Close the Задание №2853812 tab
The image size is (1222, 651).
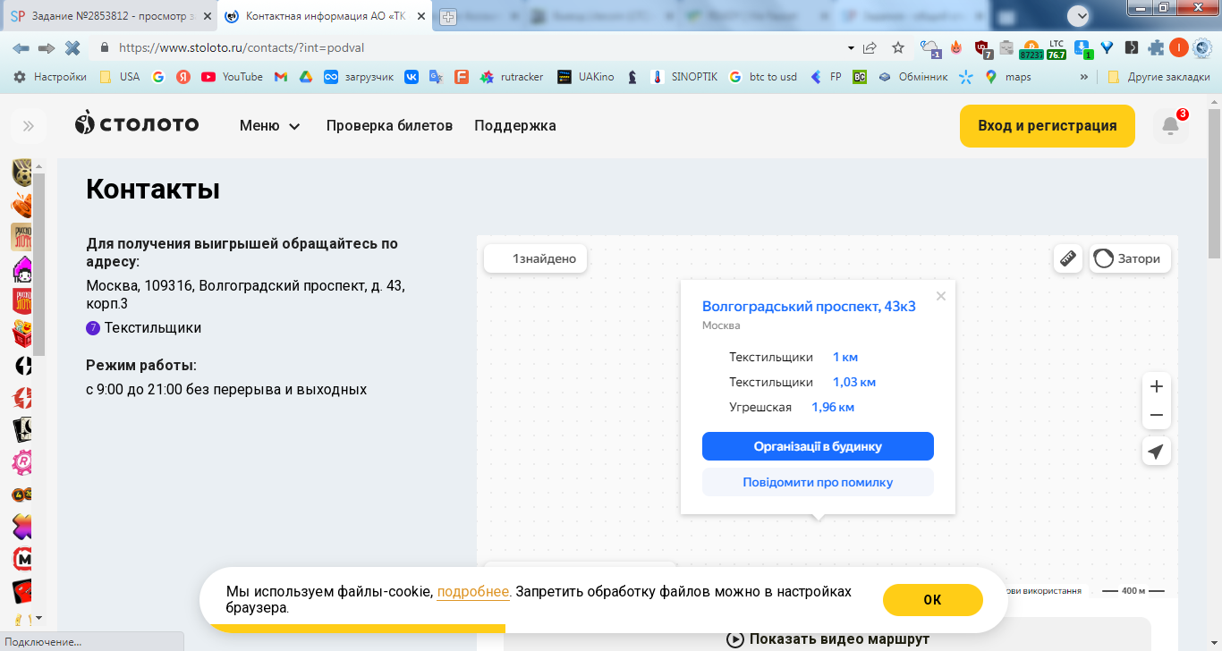tap(206, 16)
